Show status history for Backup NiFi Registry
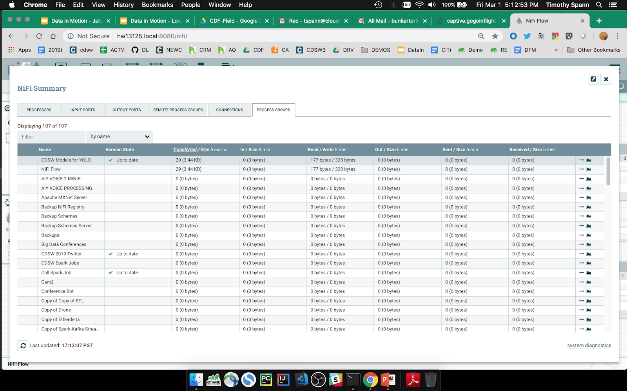The image size is (627, 391). click(589, 207)
